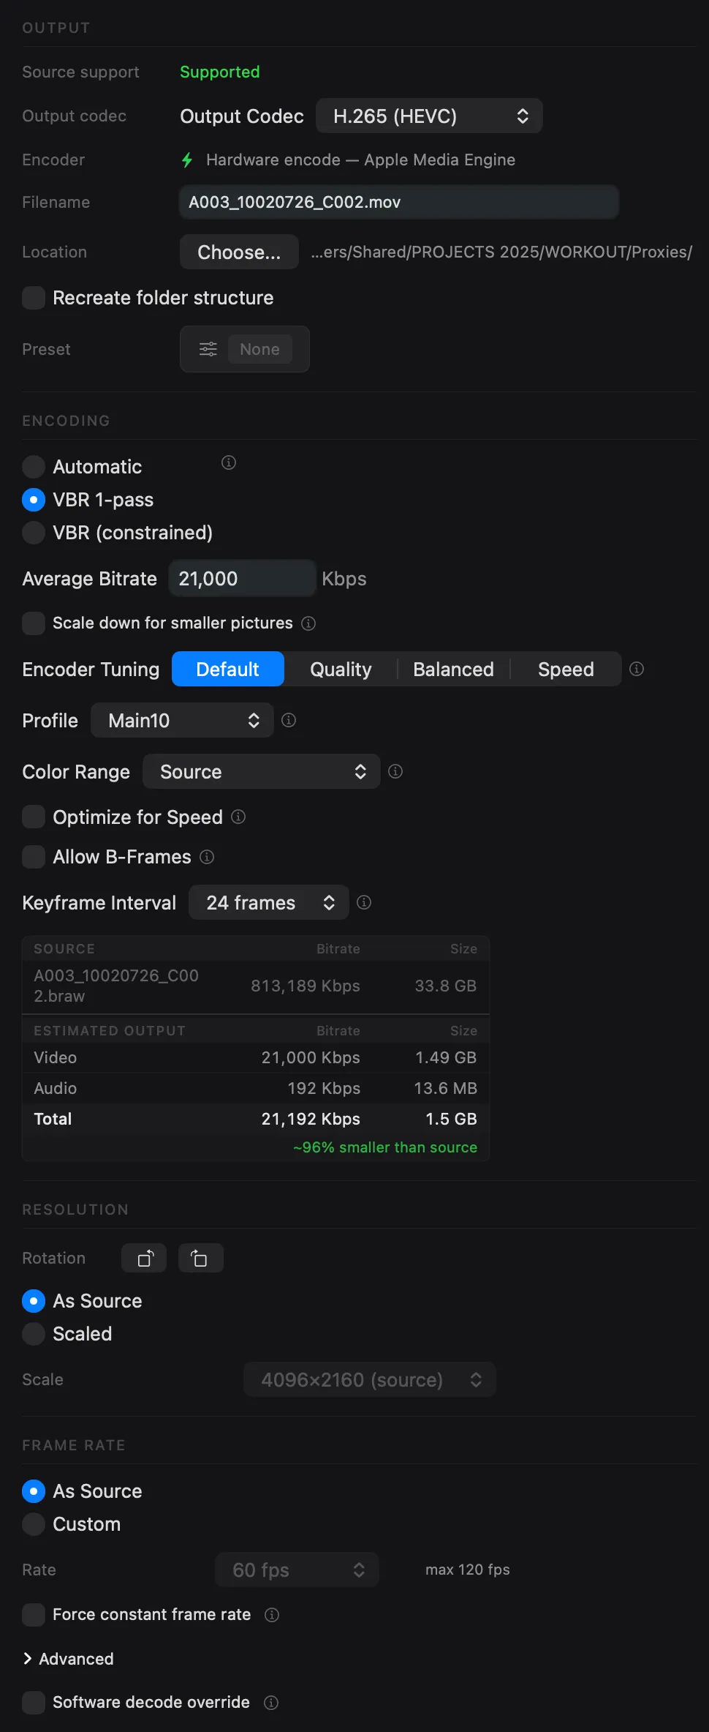Click source size 33.8 GB
Screen dimensions: 709x1732
(x=446, y=986)
